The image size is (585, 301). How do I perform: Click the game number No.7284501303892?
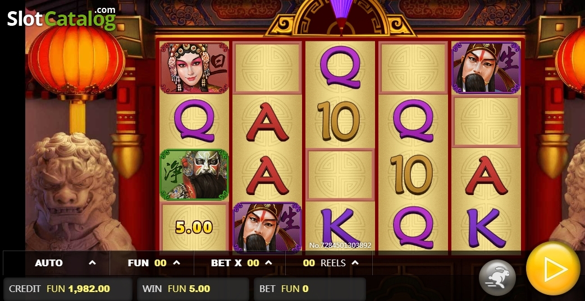340,246
